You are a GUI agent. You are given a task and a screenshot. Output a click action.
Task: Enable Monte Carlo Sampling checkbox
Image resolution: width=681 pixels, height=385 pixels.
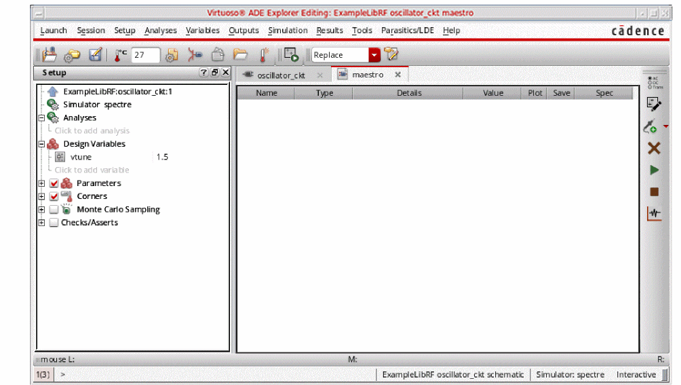(54, 209)
